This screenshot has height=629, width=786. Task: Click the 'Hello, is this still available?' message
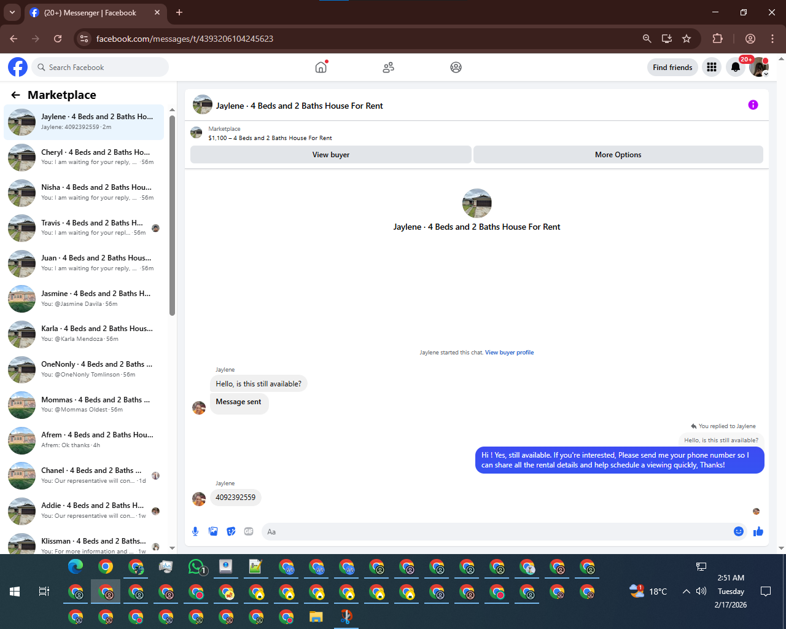point(259,384)
